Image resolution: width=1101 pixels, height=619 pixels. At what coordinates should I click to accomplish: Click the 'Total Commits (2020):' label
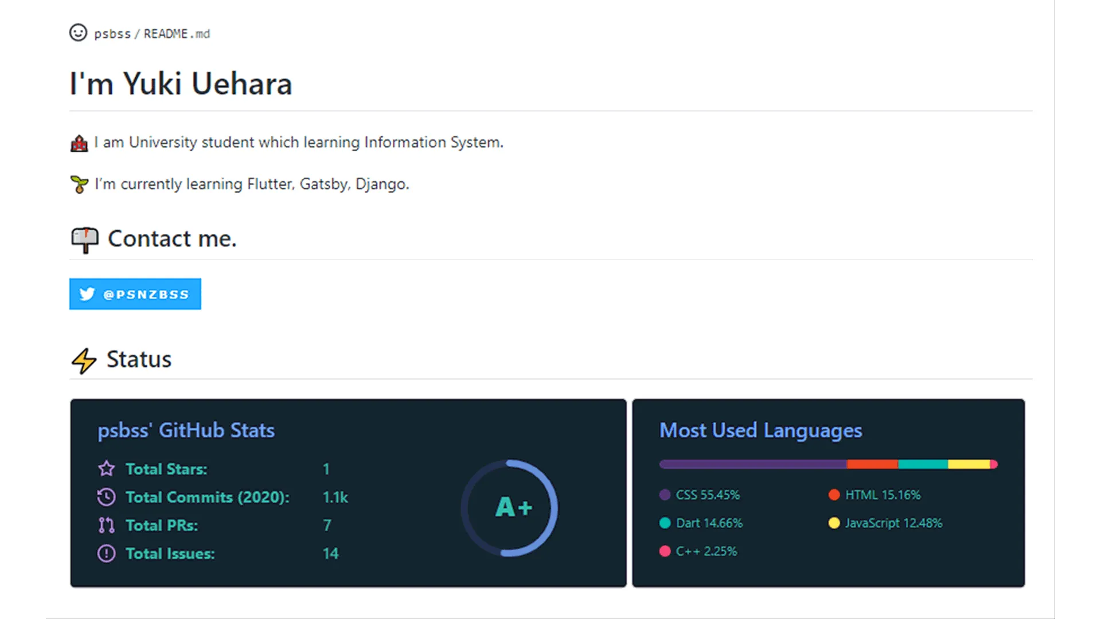point(208,497)
